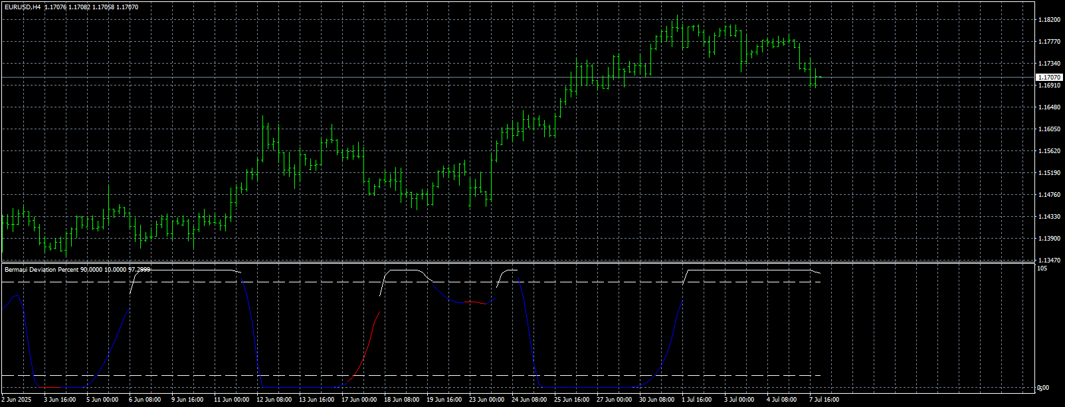Screen dimensions: 1065x407
Task: Click the 23 Jun 00:00 time label
Action: click(x=486, y=400)
